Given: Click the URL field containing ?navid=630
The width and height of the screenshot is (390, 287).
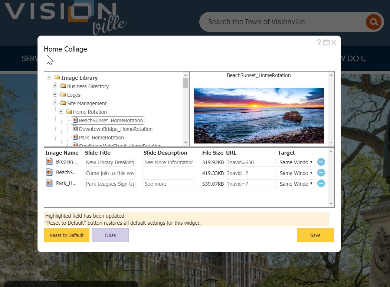Looking at the screenshot, I should coord(251,162).
